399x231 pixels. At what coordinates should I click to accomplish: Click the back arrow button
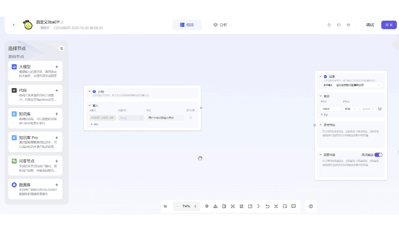tap(14, 25)
